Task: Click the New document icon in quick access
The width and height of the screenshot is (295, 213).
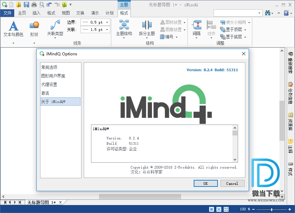Action: (11, 4)
